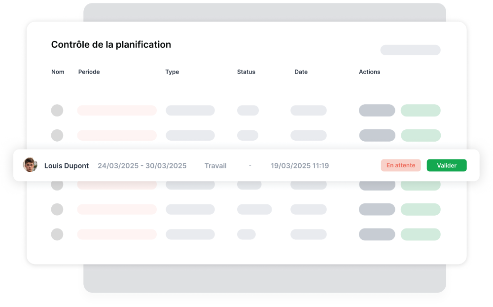Select the avatar placeholder in the second row

57,135
